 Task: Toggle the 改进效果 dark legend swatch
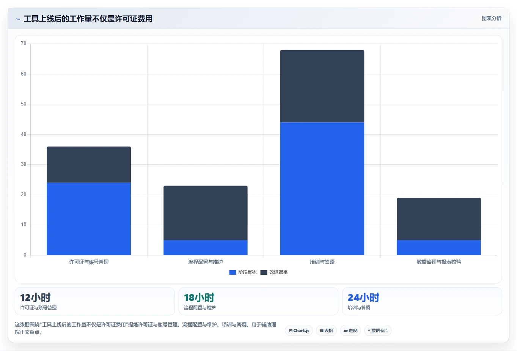(264, 272)
